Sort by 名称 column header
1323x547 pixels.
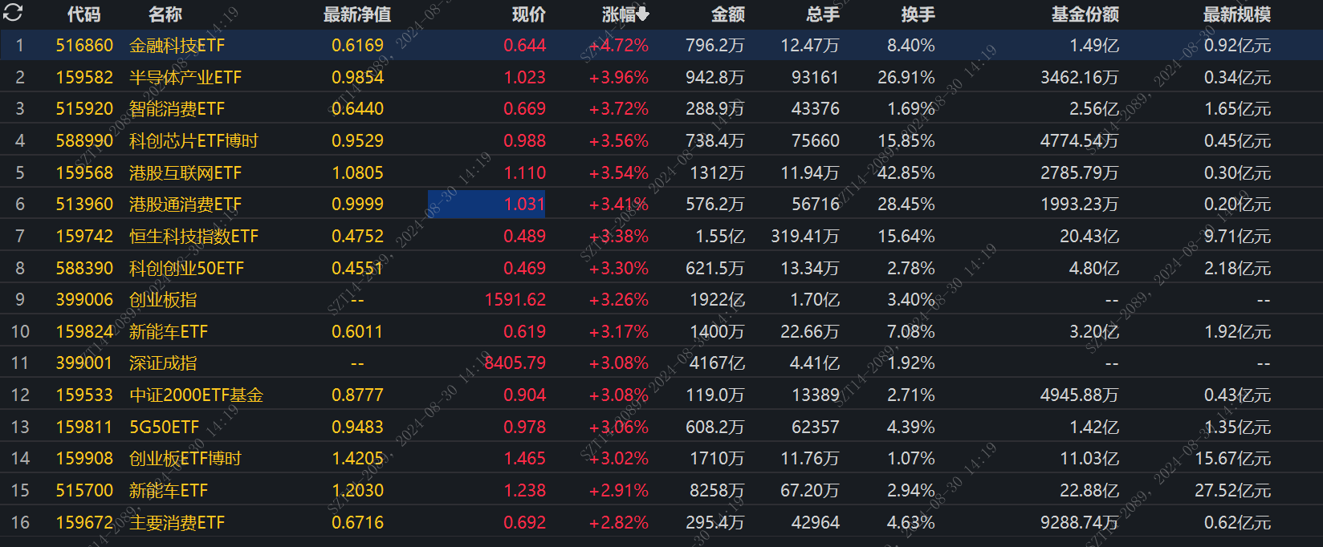[x=165, y=14]
